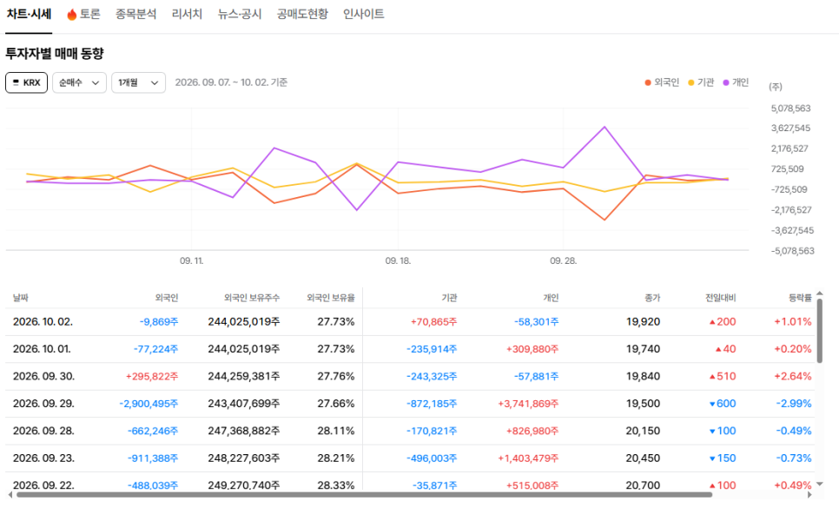Click institution value -872,185주
Image resolution: width=839 pixels, height=514 pixels.
tap(432, 404)
